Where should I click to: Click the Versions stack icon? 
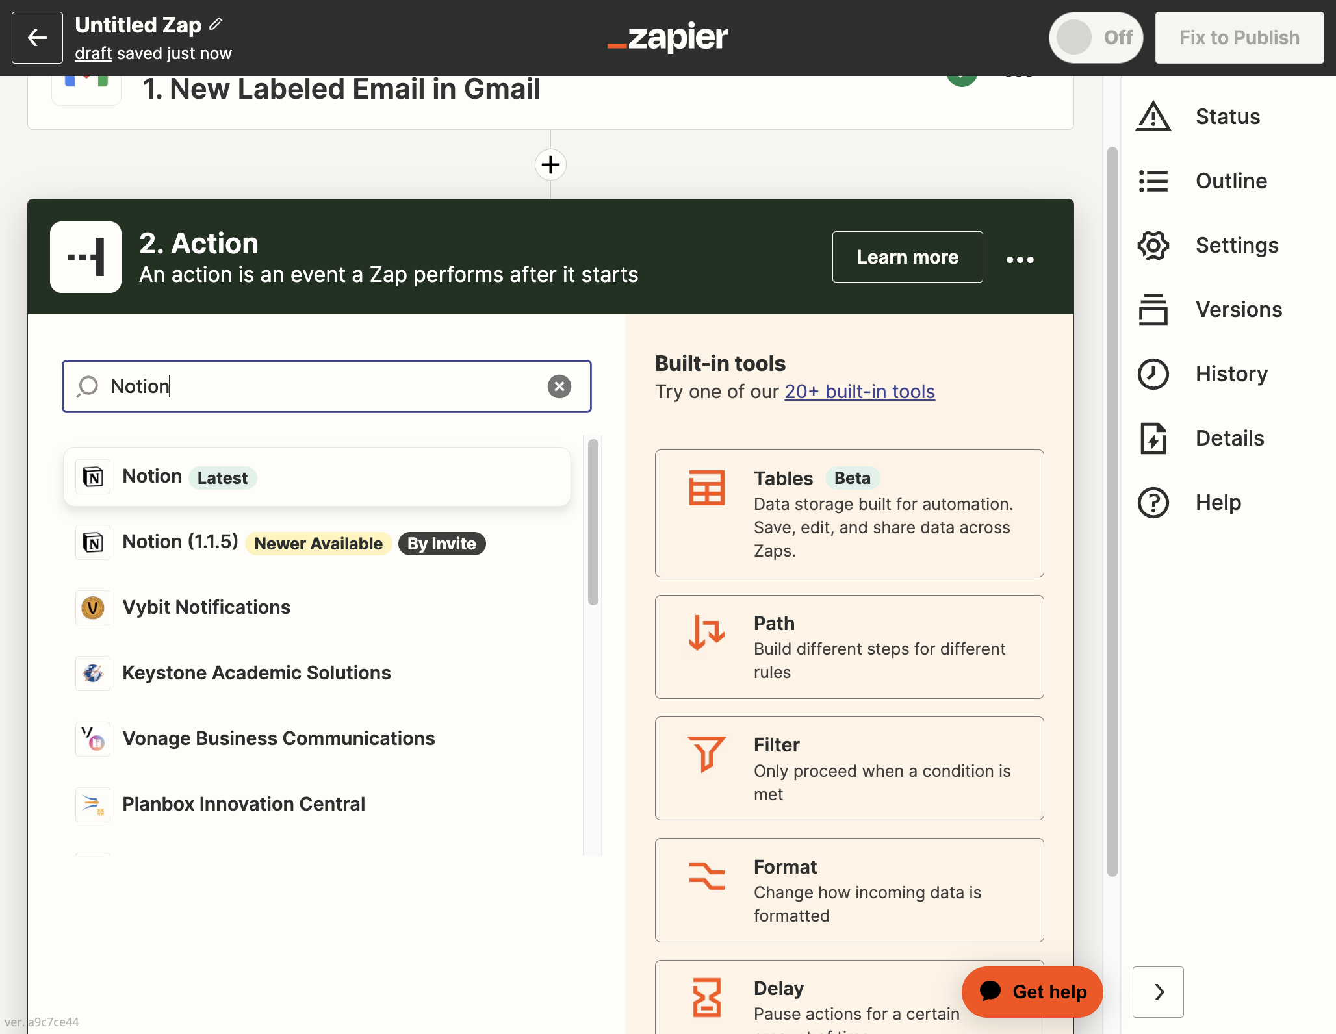click(x=1153, y=309)
